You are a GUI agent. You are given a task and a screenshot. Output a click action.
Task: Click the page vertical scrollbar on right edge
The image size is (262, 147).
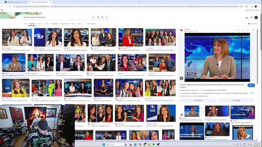pos(261,32)
